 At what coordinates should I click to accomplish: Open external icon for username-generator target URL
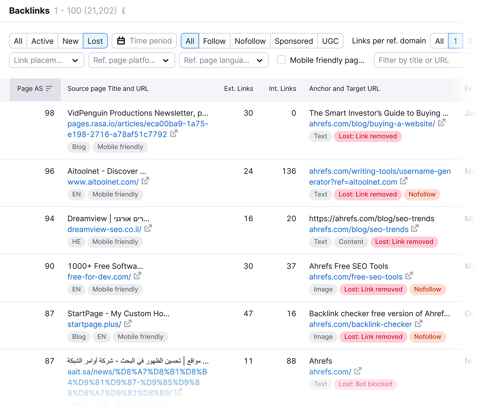coord(404,181)
